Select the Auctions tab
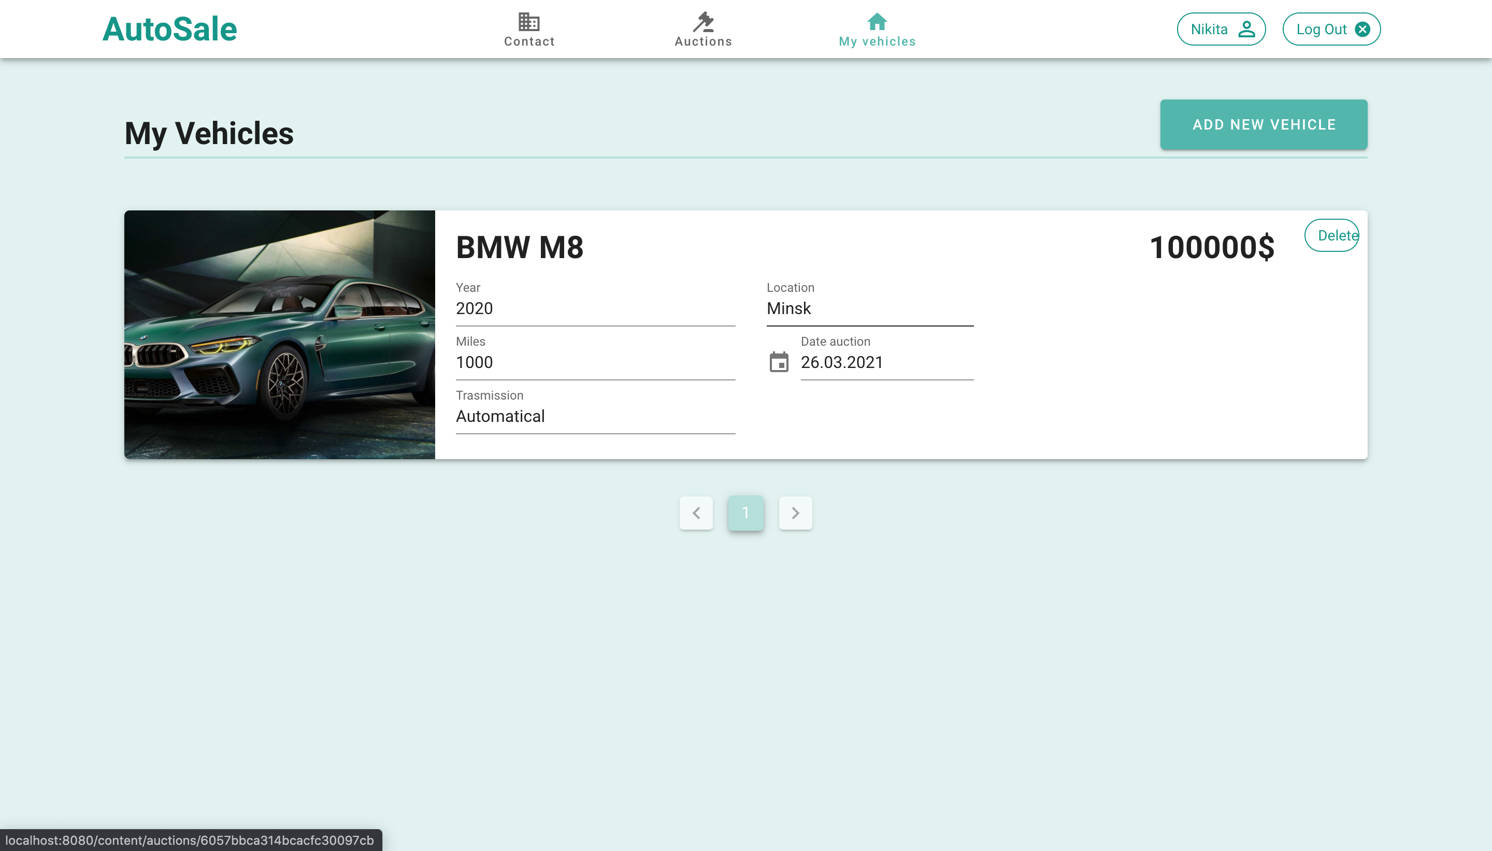Viewport: 1492px width, 851px height. pos(702,29)
